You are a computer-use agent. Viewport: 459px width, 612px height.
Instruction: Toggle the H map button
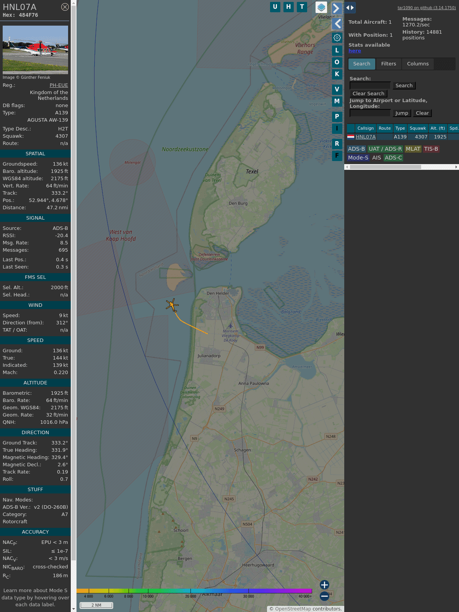(288, 7)
